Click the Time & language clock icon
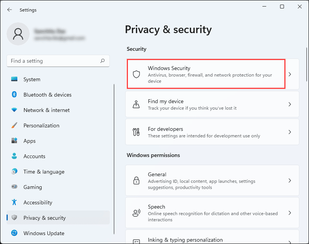 (x=14, y=171)
